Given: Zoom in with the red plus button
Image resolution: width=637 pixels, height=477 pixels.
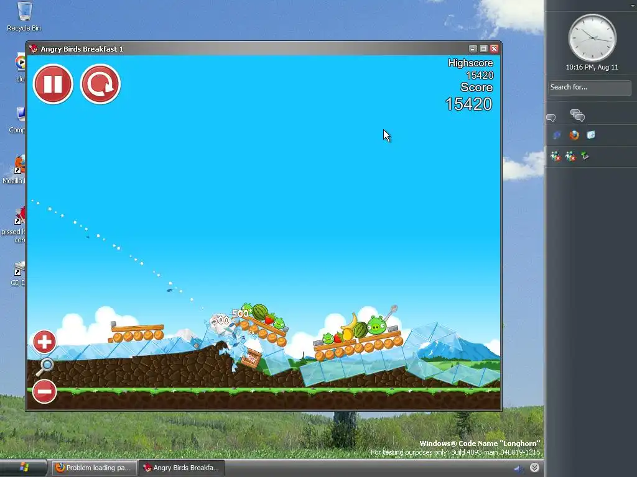Looking at the screenshot, I should point(44,342).
